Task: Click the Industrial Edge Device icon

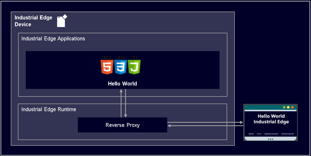Action: (x=62, y=20)
